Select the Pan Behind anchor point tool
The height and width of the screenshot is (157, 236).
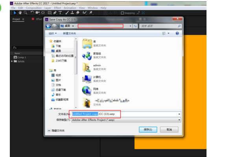pyautogui.click(x=43, y=13)
